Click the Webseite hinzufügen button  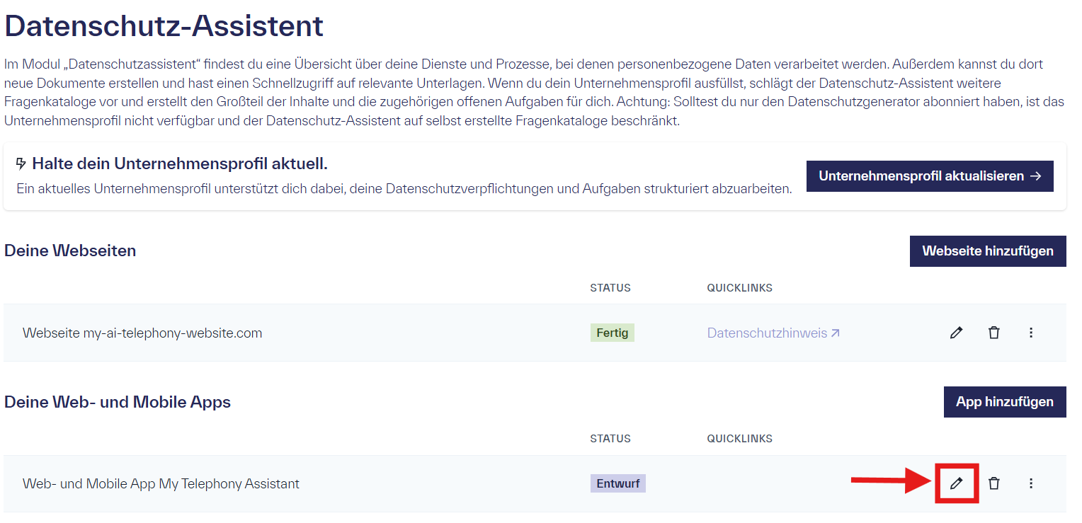(987, 251)
